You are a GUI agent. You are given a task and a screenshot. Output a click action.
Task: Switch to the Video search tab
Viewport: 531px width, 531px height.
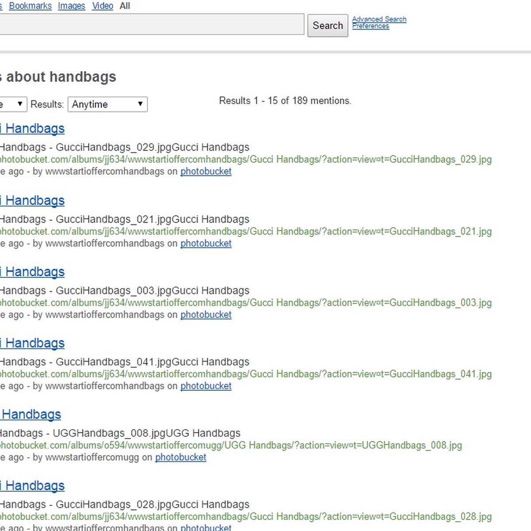[x=102, y=6]
